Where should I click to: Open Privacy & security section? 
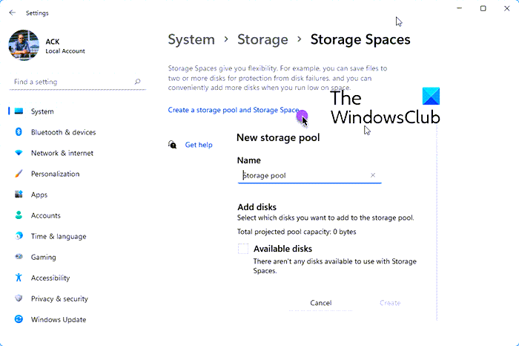point(59,298)
